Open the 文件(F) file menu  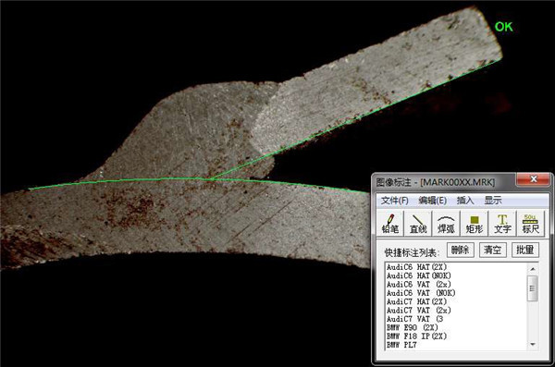click(x=395, y=201)
